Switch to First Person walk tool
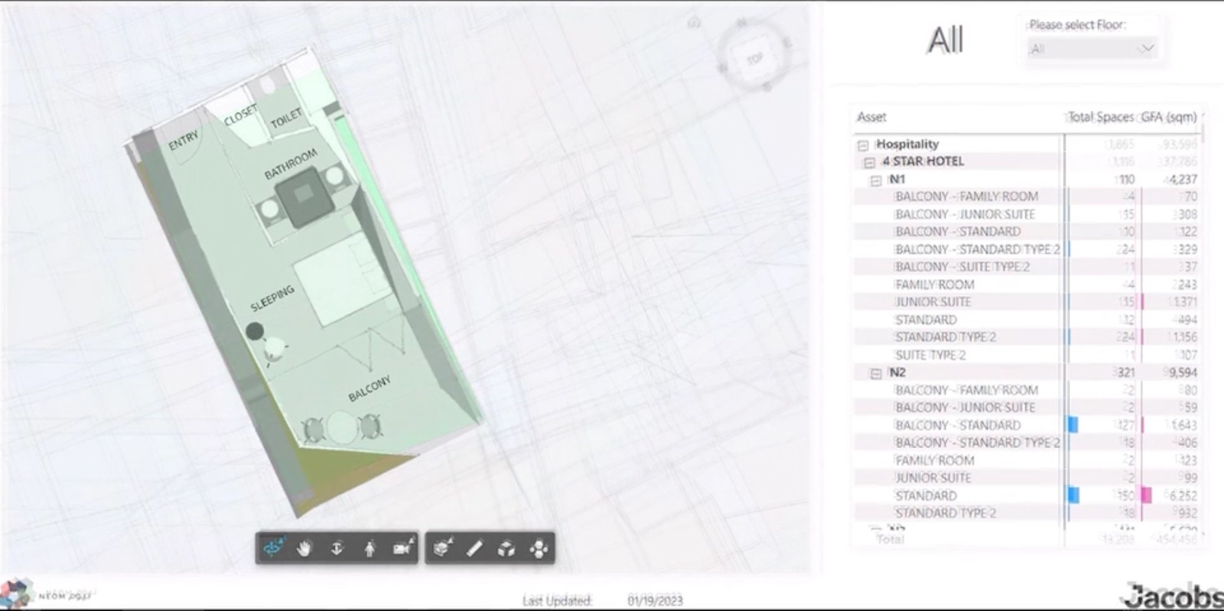The image size is (1224, 611). (369, 548)
